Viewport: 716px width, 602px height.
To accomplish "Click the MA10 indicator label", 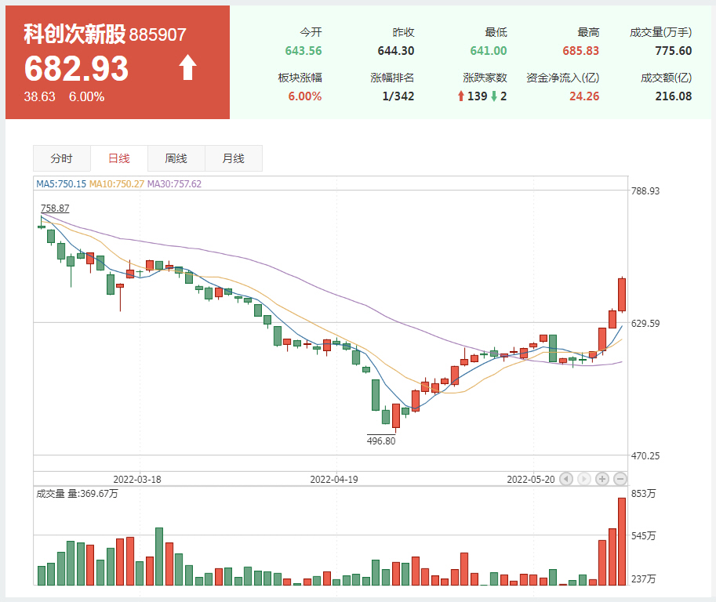I will 117,183.
